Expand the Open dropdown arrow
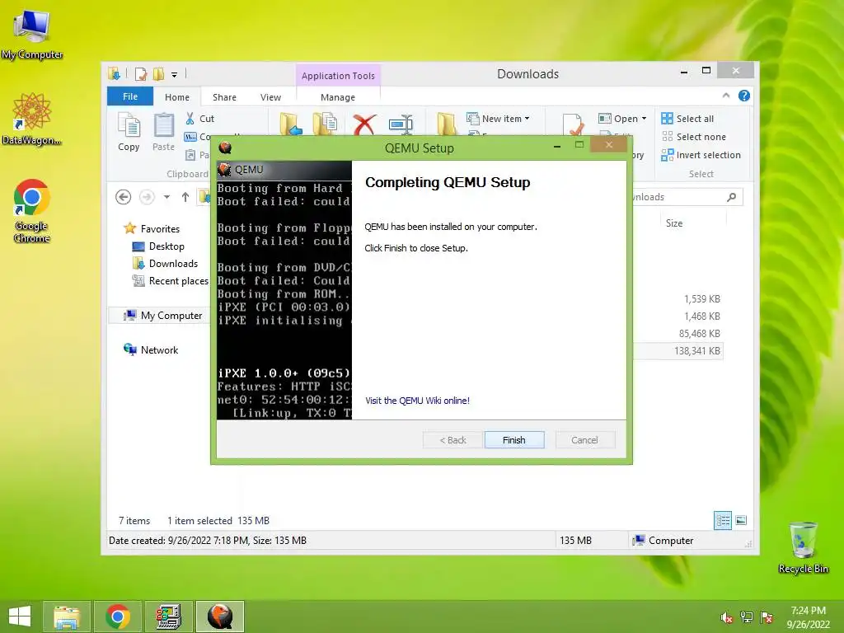This screenshot has width=844, height=633. (x=644, y=119)
